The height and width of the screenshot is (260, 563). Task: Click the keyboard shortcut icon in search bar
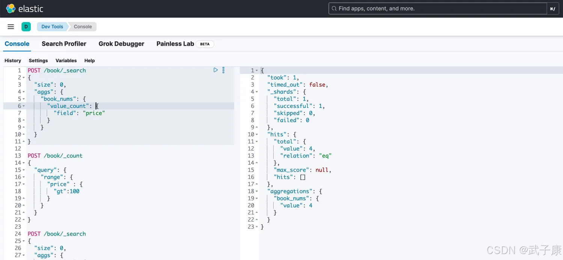(x=552, y=9)
